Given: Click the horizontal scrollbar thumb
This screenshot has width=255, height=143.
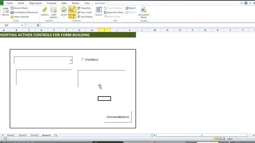Looking at the screenshot, I should pos(202,135).
